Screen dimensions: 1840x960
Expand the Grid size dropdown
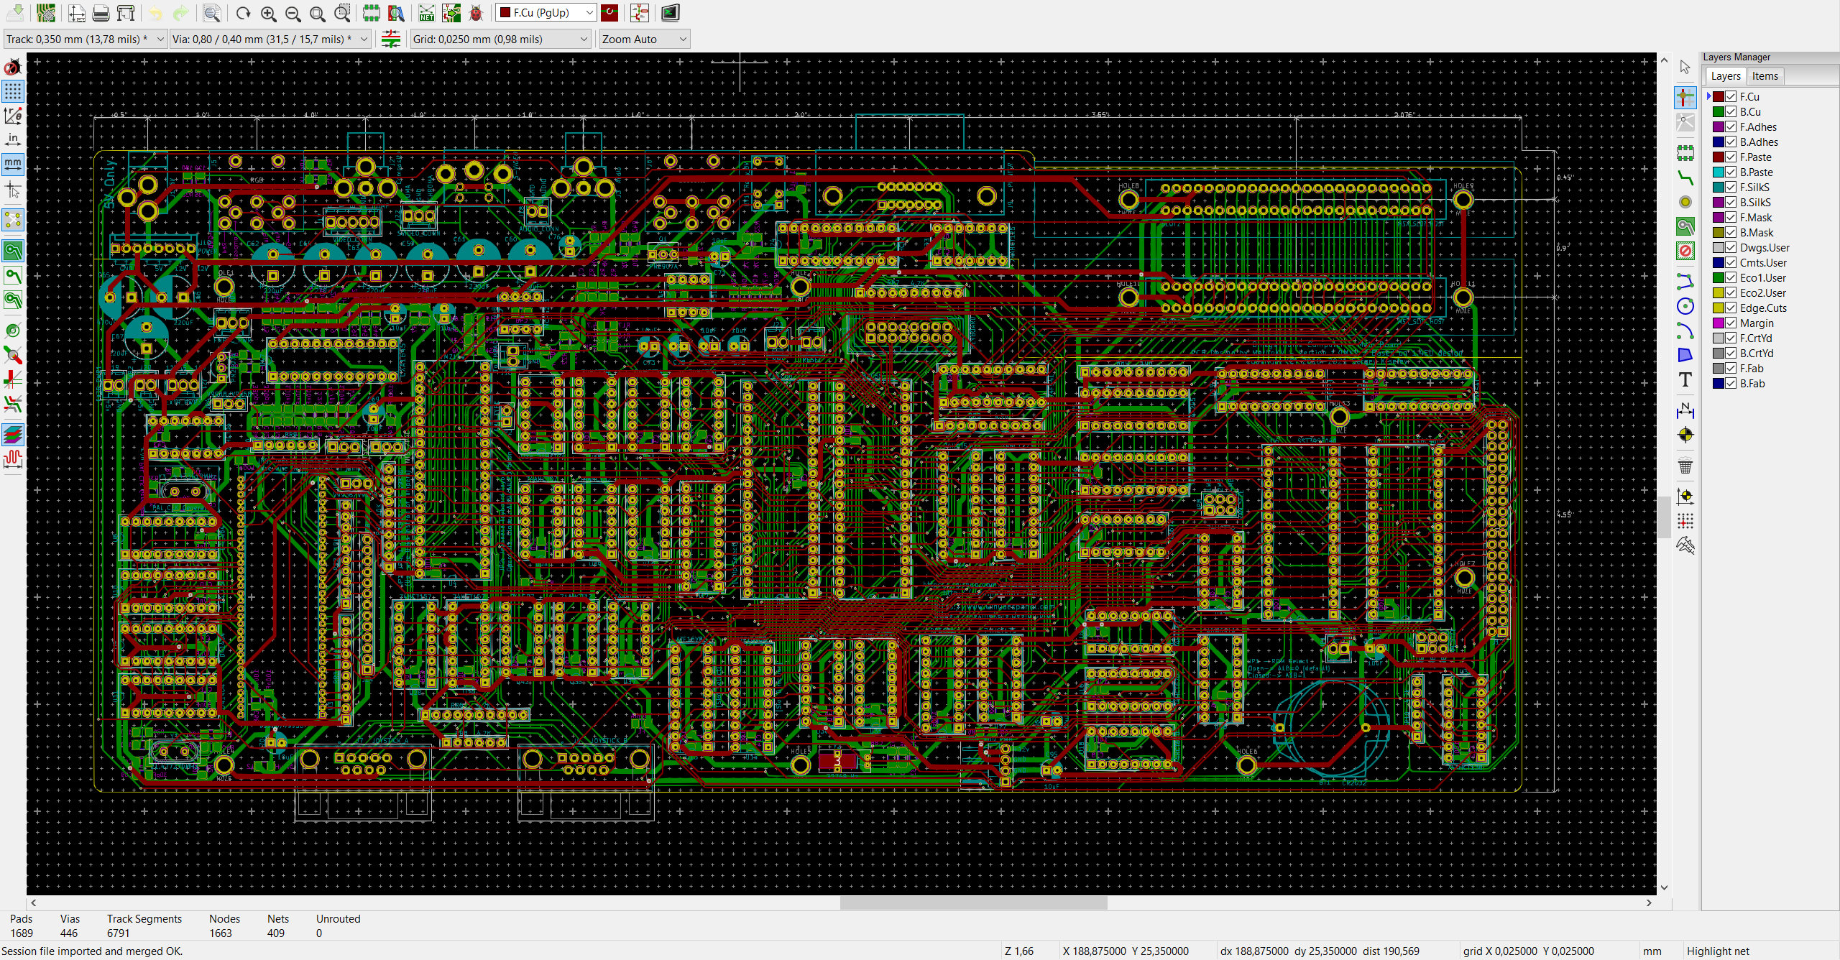[x=501, y=39]
